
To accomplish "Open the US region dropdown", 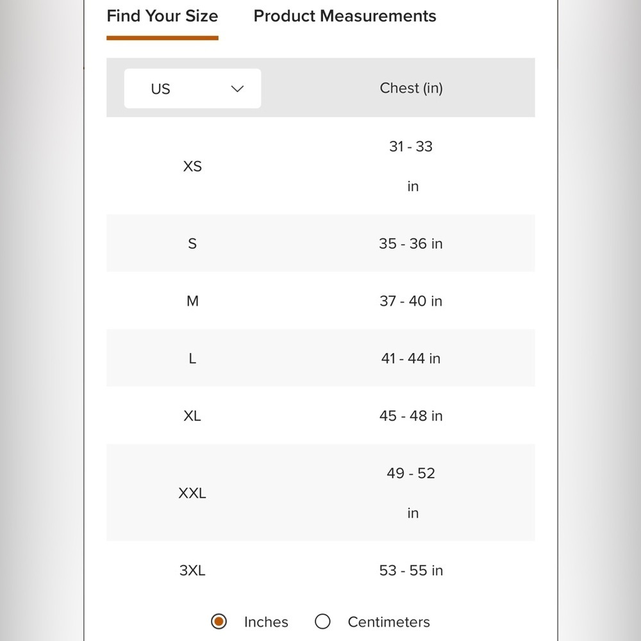I will [192, 88].
